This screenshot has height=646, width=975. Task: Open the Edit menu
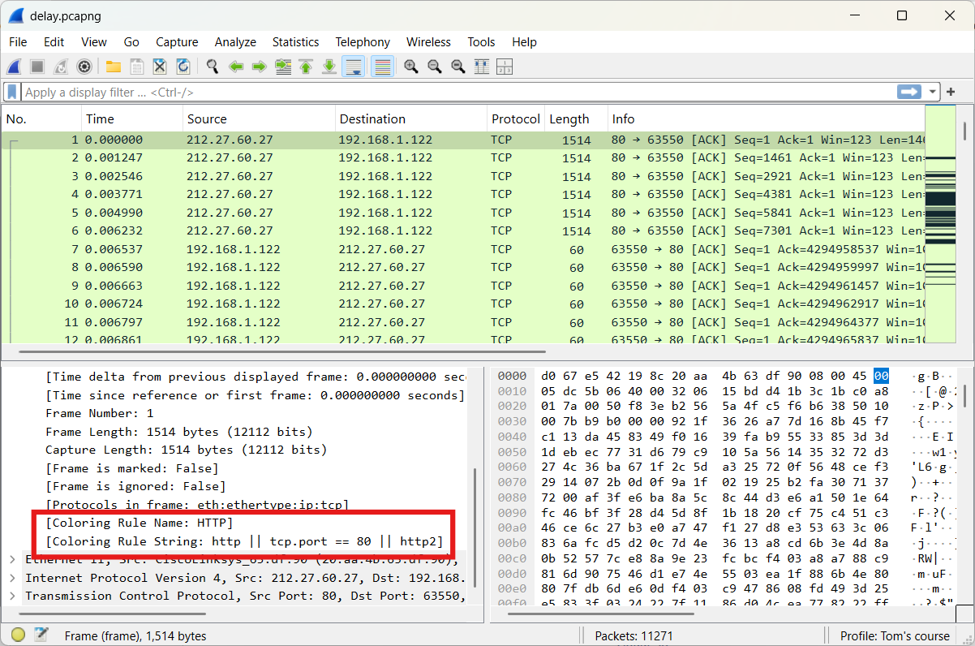click(54, 42)
